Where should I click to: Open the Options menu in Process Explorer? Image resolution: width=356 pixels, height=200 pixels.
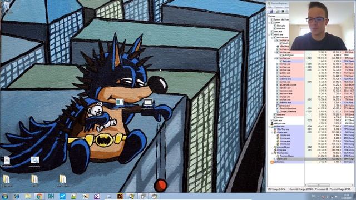click(x=278, y=7)
